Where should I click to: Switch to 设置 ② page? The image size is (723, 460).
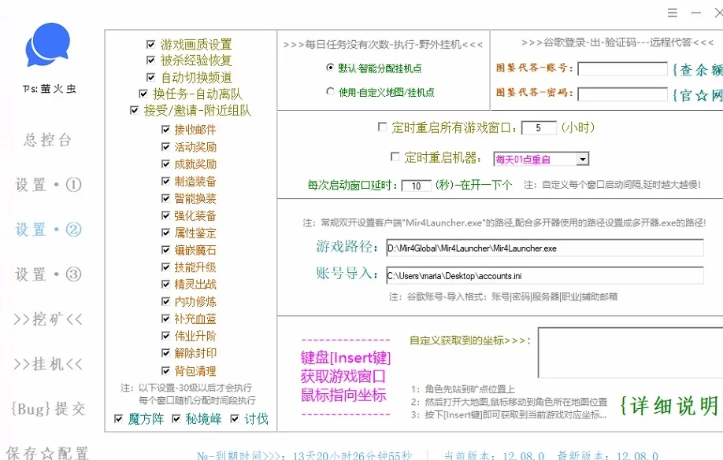coord(48,230)
